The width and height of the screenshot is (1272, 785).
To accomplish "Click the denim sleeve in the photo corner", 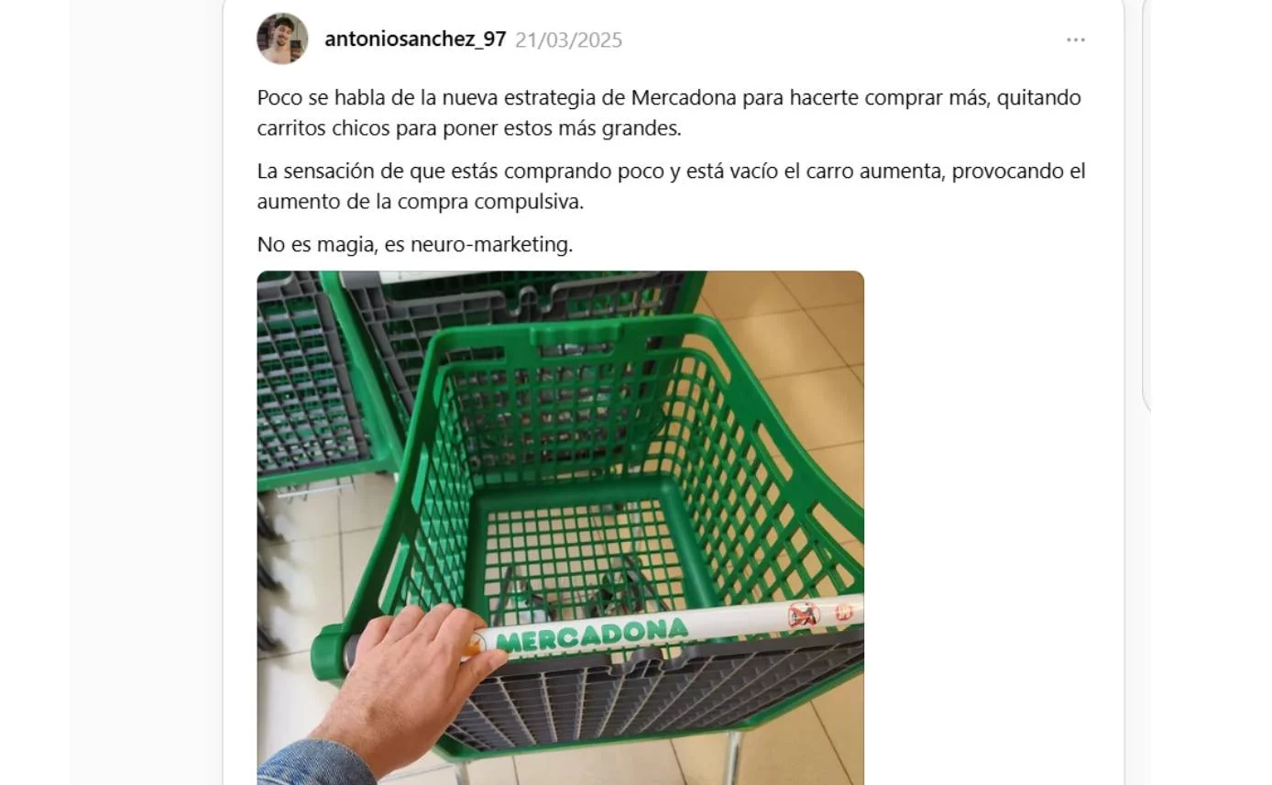I will point(312,766).
